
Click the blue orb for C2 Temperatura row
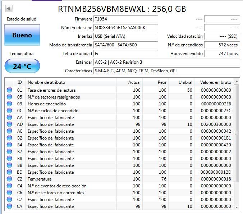point(9,179)
